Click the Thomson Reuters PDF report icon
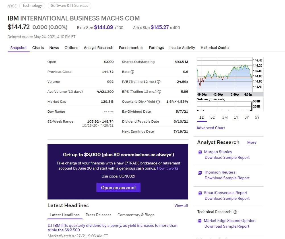Image resolution: width=285 pixels, height=239 pixels. [200, 173]
